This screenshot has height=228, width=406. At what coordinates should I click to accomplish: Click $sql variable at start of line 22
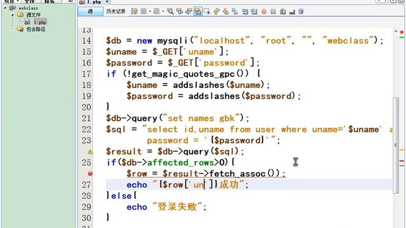[x=116, y=129]
